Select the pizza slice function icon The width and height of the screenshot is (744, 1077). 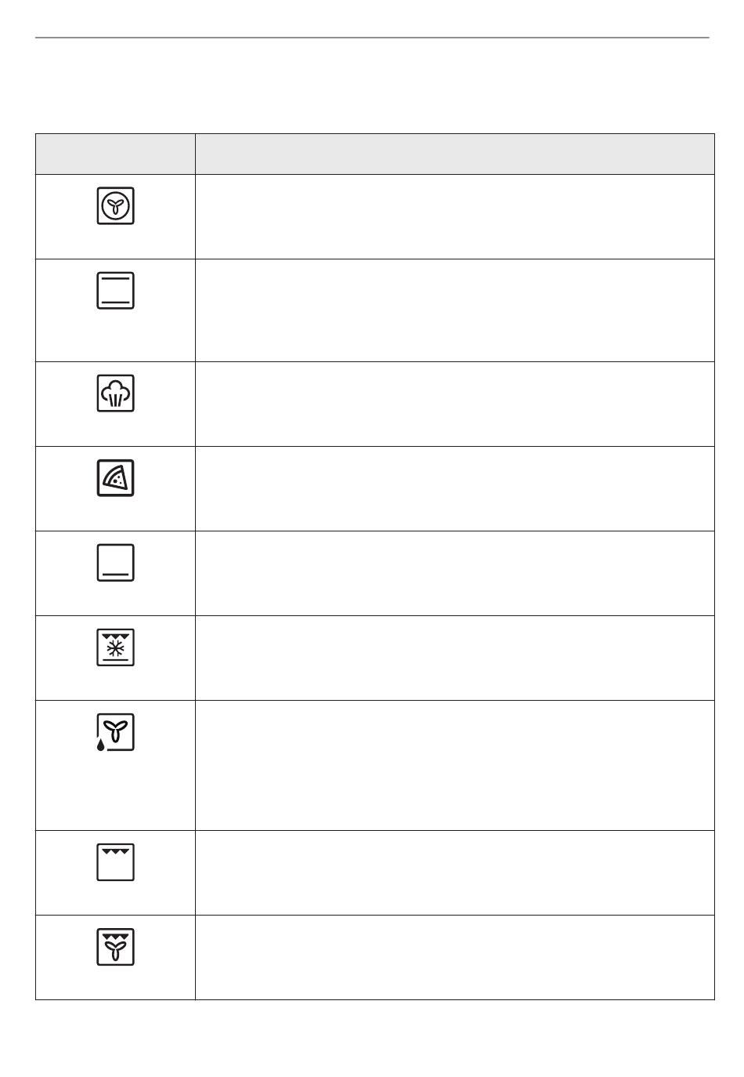115,477
